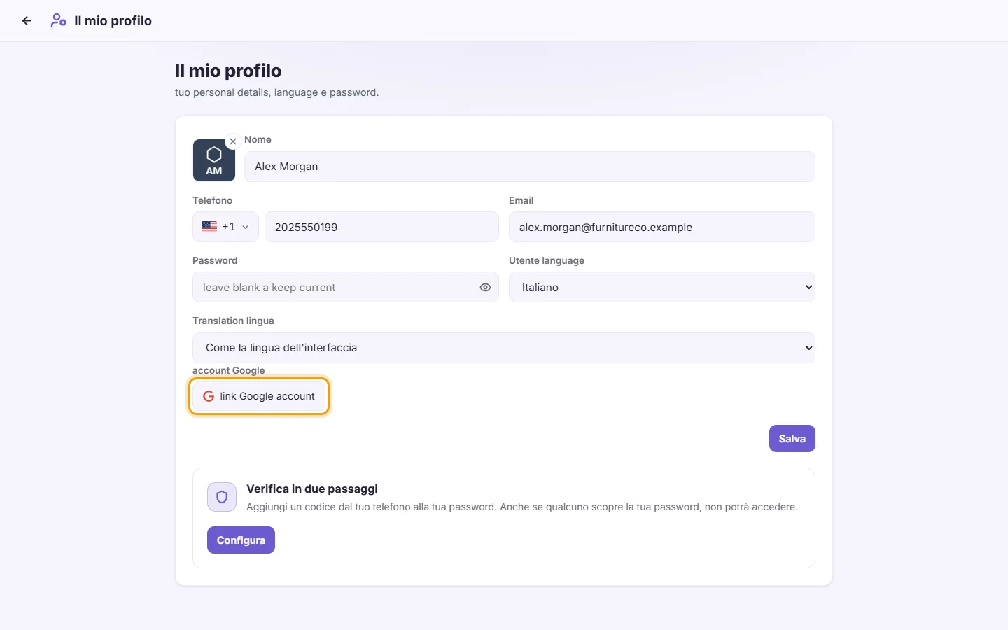Click the back arrow icon
The height and width of the screenshot is (630, 1008).
click(x=27, y=21)
